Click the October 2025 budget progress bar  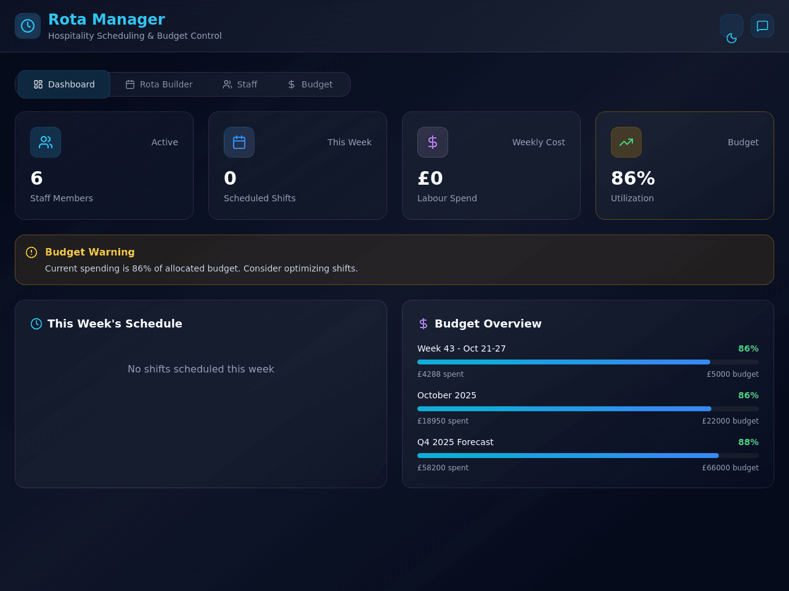588,409
